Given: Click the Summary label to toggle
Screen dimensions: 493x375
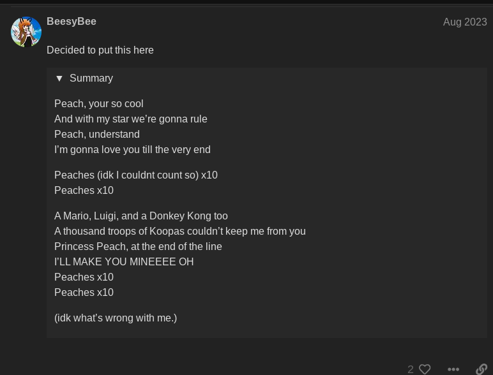Looking at the screenshot, I should 91,78.
